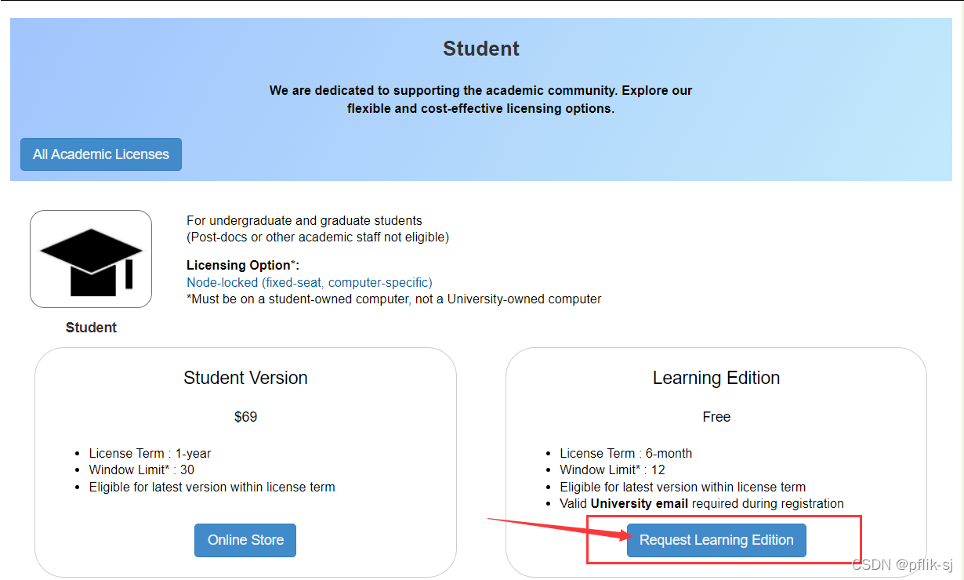The height and width of the screenshot is (580, 964).
Task: Click the graduation cap Student icon
Action: (91, 259)
